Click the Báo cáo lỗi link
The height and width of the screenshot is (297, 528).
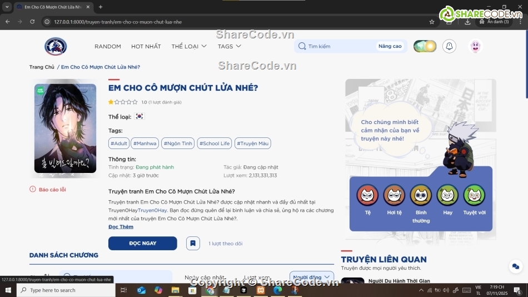(48, 190)
